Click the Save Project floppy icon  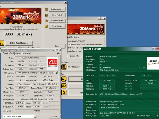(x=46, y=15)
